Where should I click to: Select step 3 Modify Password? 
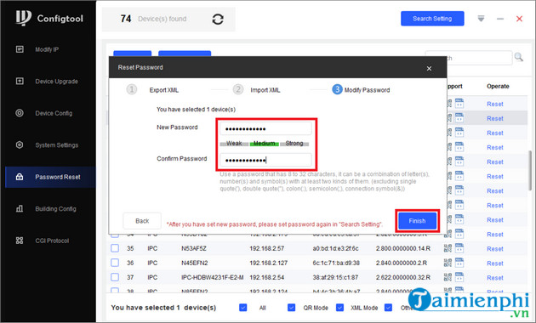361,90
